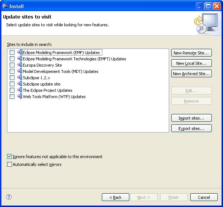Click the site icon beside Europa Discovery Site
Screen dimensions: 223x207
[20, 65]
